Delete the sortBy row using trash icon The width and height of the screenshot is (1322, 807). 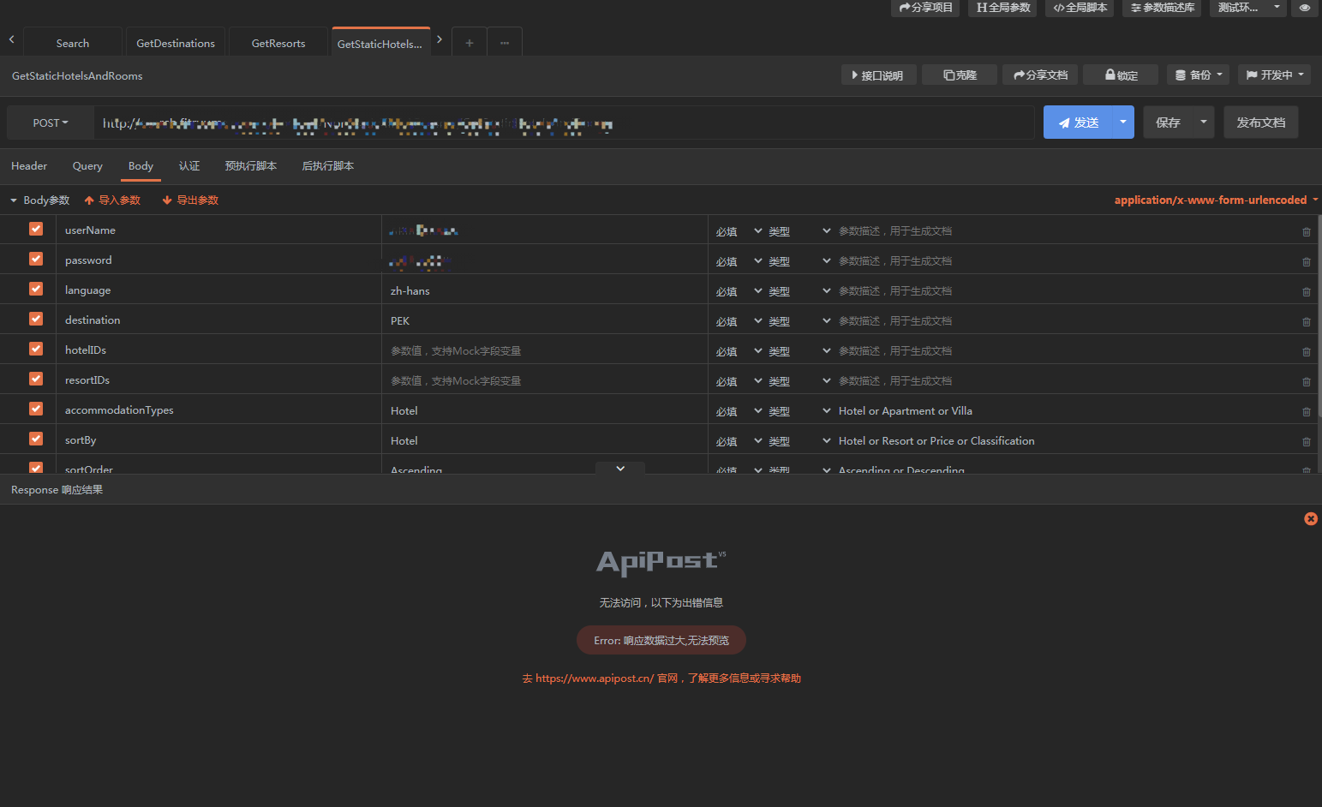[1306, 441]
